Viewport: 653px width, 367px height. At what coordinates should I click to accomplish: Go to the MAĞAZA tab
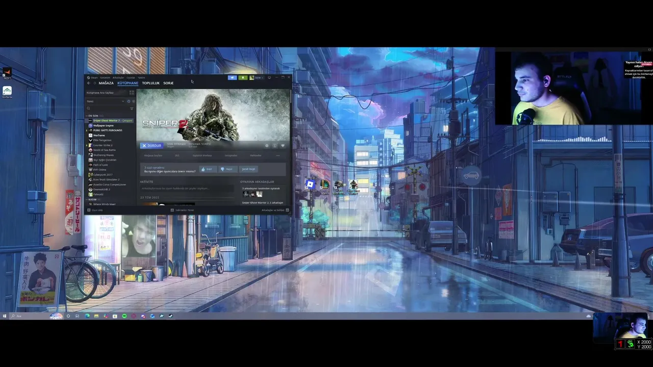(x=106, y=83)
